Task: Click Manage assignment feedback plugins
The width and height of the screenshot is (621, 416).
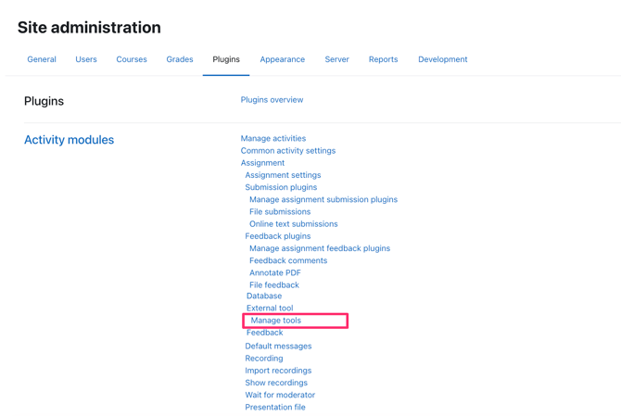Action: tap(320, 248)
